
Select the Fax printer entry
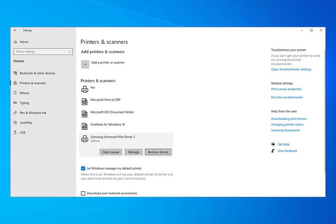tap(126, 89)
